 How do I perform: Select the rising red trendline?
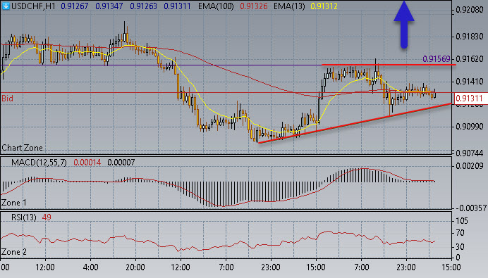pos(355,123)
